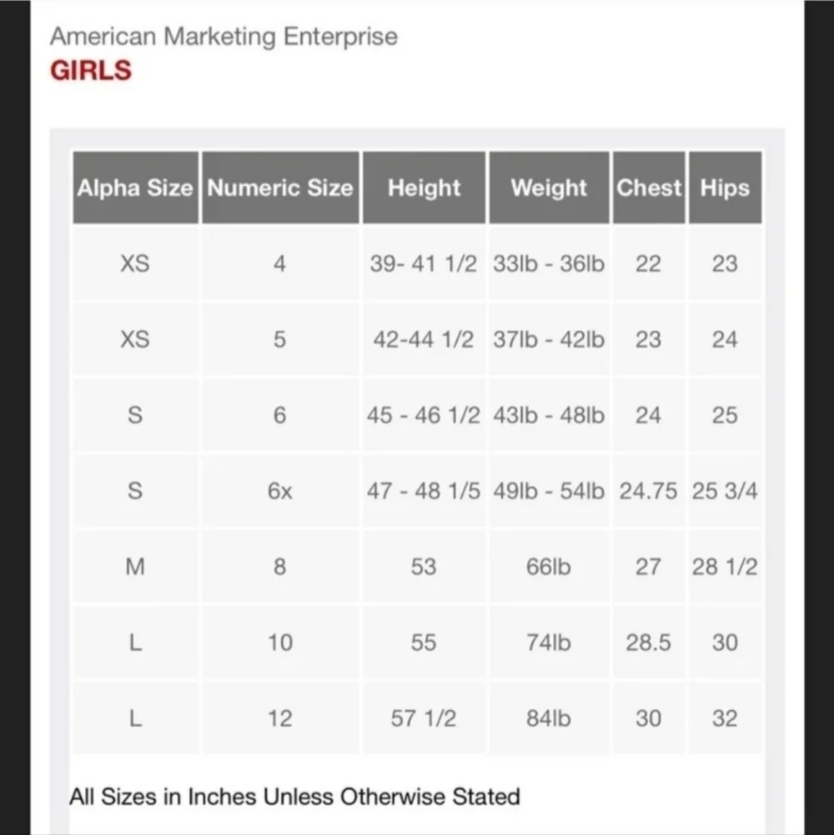The height and width of the screenshot is (835, 834).
Task: Click the Chest column header
Action: pos(649,187)
